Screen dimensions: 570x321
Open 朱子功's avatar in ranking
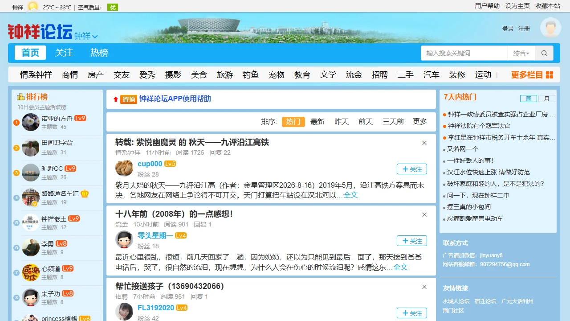[31, 297]
